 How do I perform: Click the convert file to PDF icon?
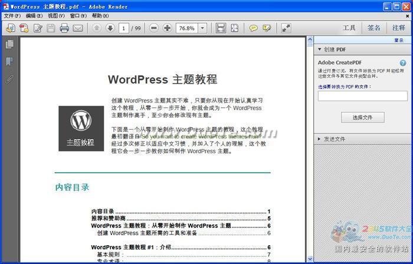click(x=24, y=28)
